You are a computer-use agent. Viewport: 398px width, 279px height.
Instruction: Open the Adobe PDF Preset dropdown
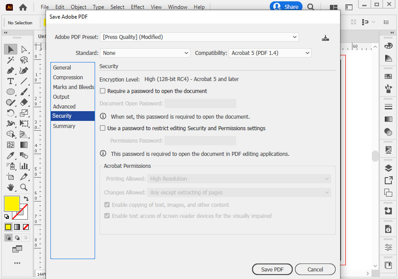coord(199,37)
